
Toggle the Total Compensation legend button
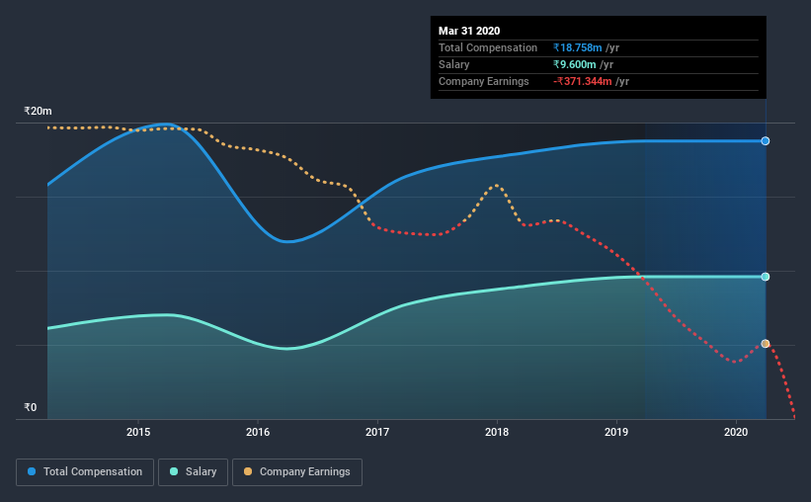click(85, 472)
